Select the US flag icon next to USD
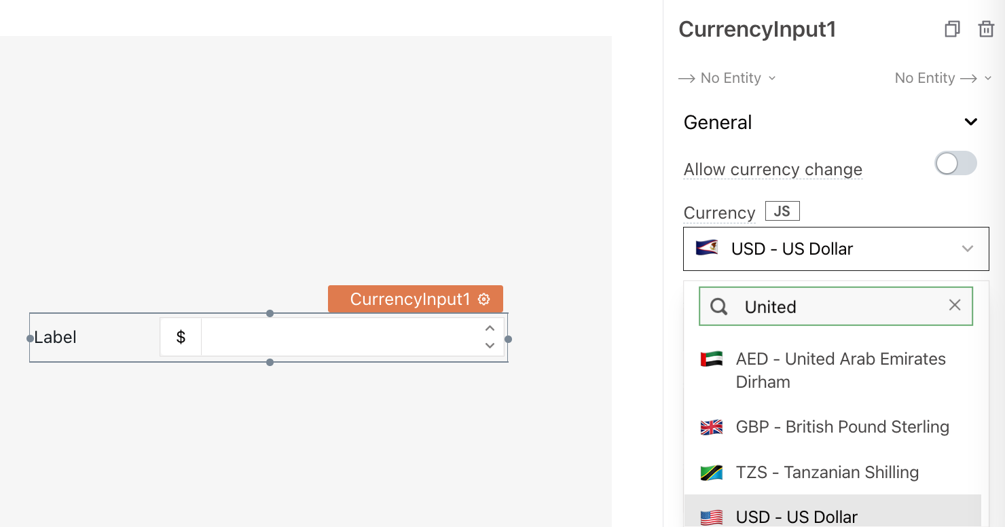This screenshot has width=1005, height=527. click(x=711, y=517)
